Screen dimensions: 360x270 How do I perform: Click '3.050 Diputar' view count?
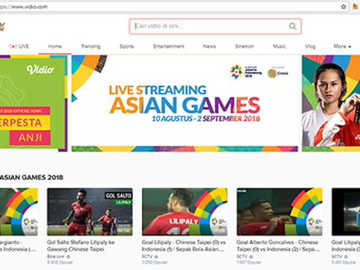(x=155, y=262)
